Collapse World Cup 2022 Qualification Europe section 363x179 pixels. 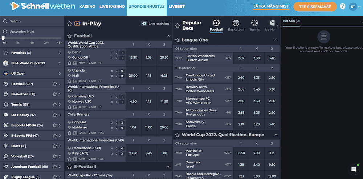point(276,135)
